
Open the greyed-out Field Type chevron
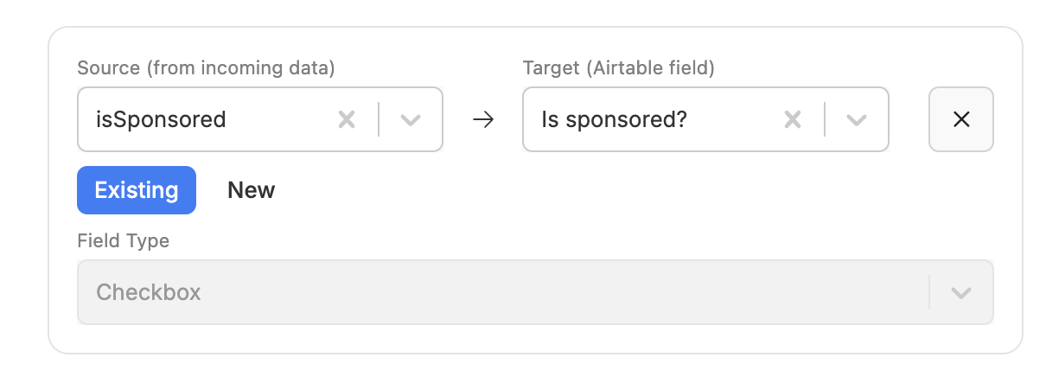coord(960,292)
